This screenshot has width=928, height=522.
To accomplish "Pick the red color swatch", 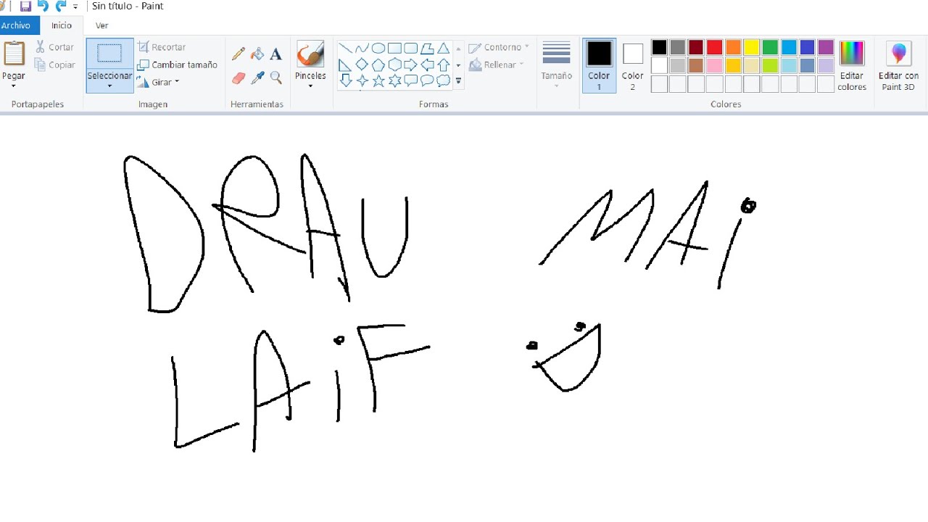I will [715, 48].
